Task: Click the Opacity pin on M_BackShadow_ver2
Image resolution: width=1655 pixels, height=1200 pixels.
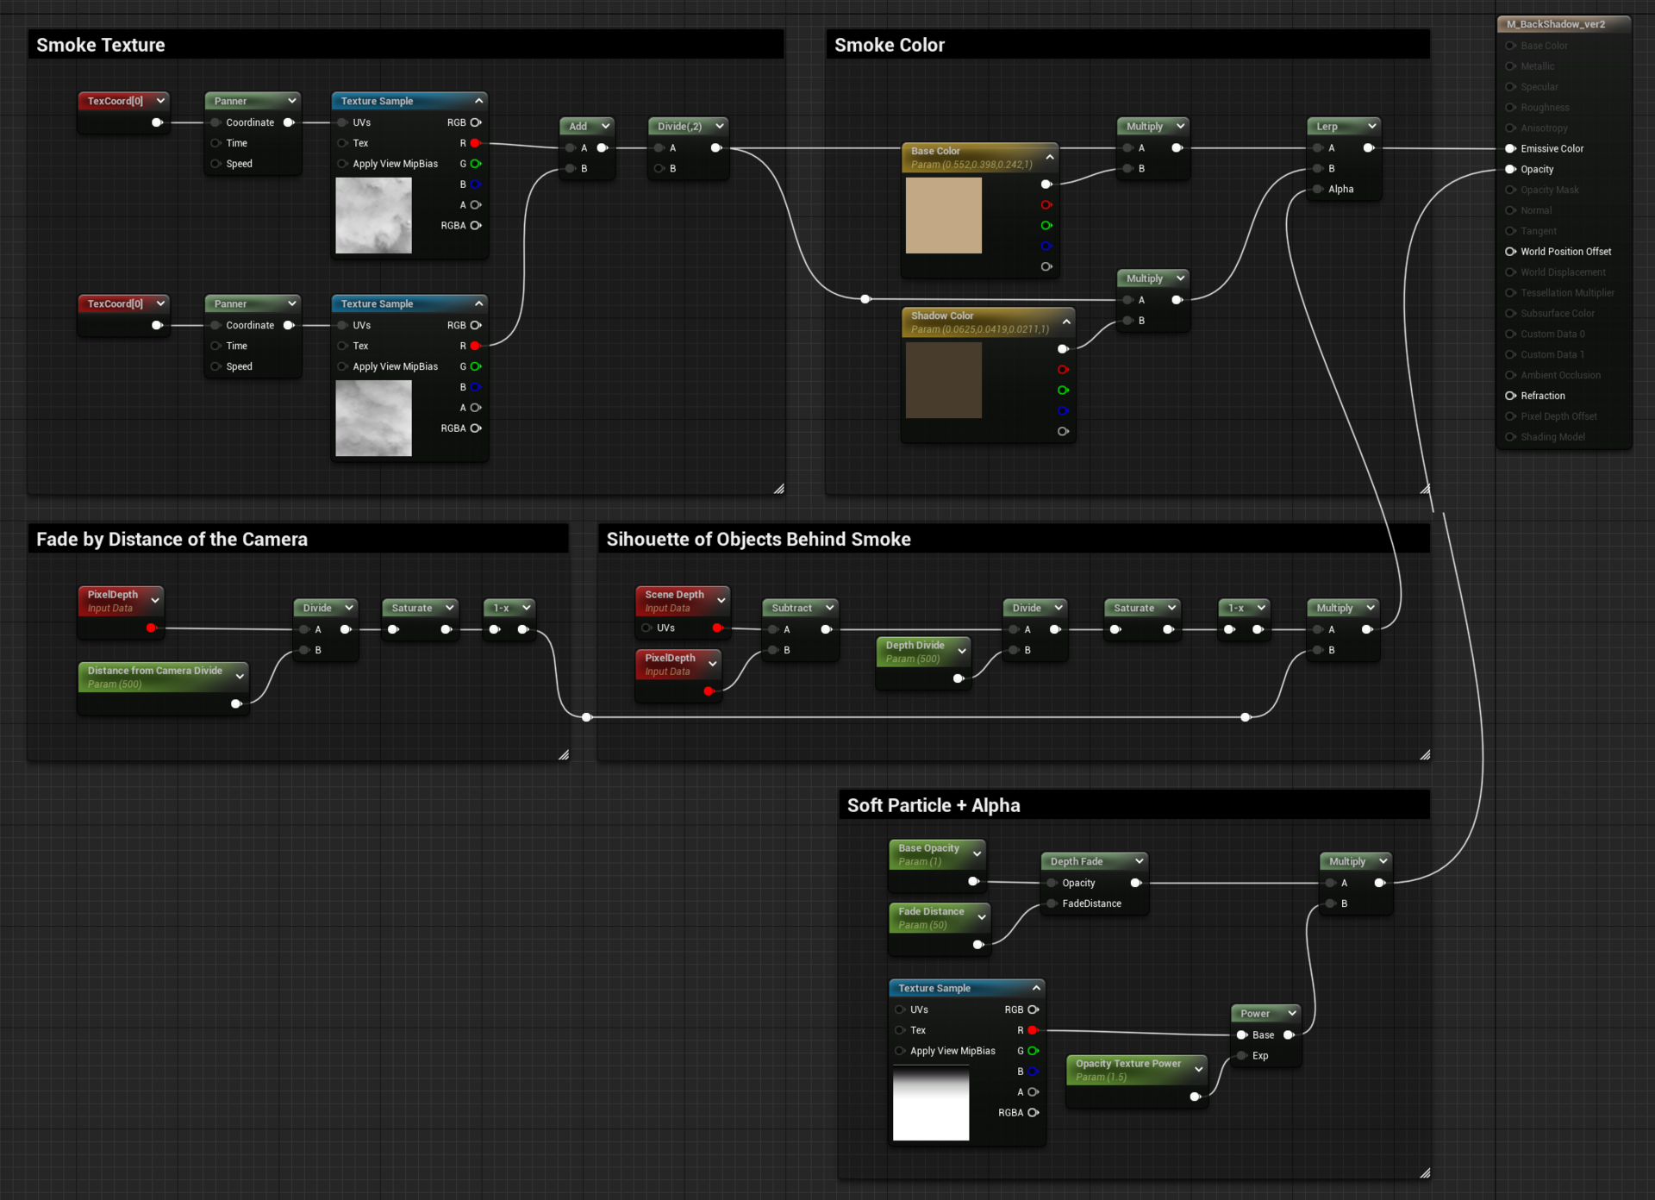Action: [1510, 169]
